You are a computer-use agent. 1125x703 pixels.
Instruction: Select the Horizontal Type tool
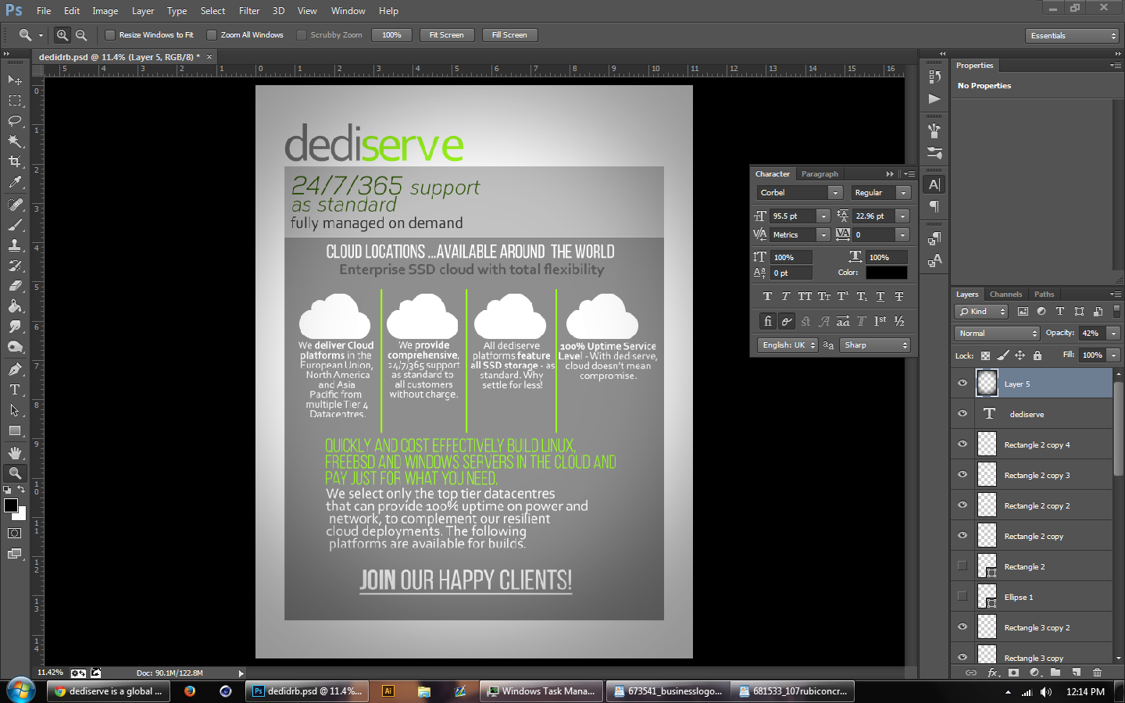tap(15, 390)
